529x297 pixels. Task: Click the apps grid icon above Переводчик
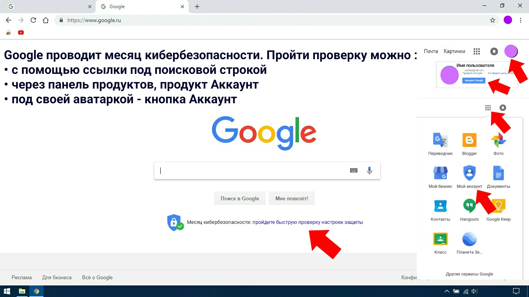488,108
